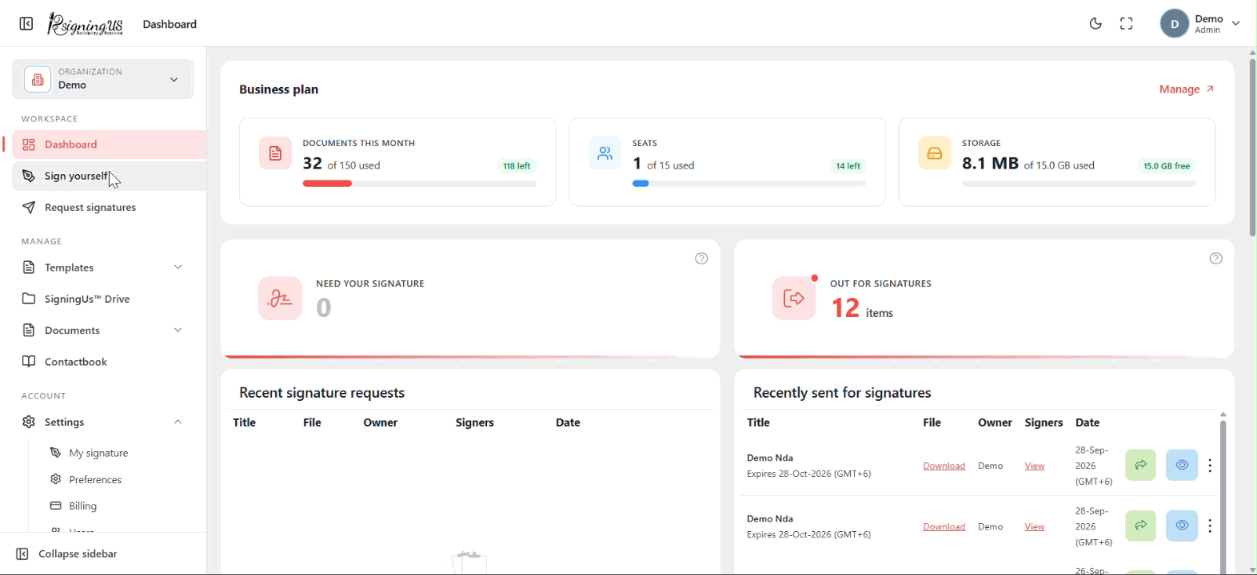View signers of second Demo Nda
Viewport: 1257px width, 575px height.
coord(1035,526)
